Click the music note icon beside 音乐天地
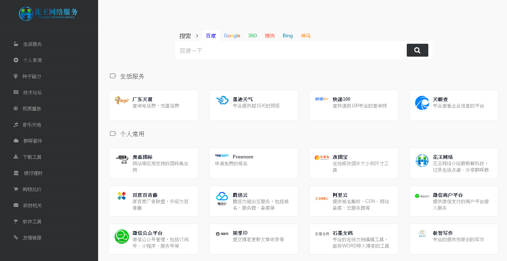The height and width of the screenshot is (261, 507). click(x=16, y=125)
